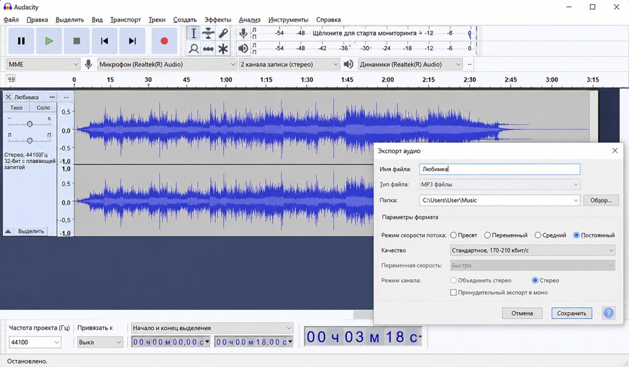Click the red Record button
629x367 pixels.
pyautogui.click(x=164, y=41)
